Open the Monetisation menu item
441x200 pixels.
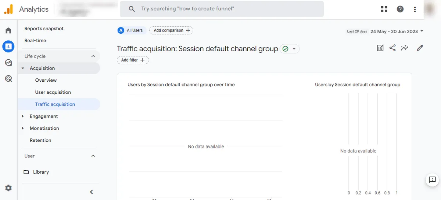pos(44,128)
